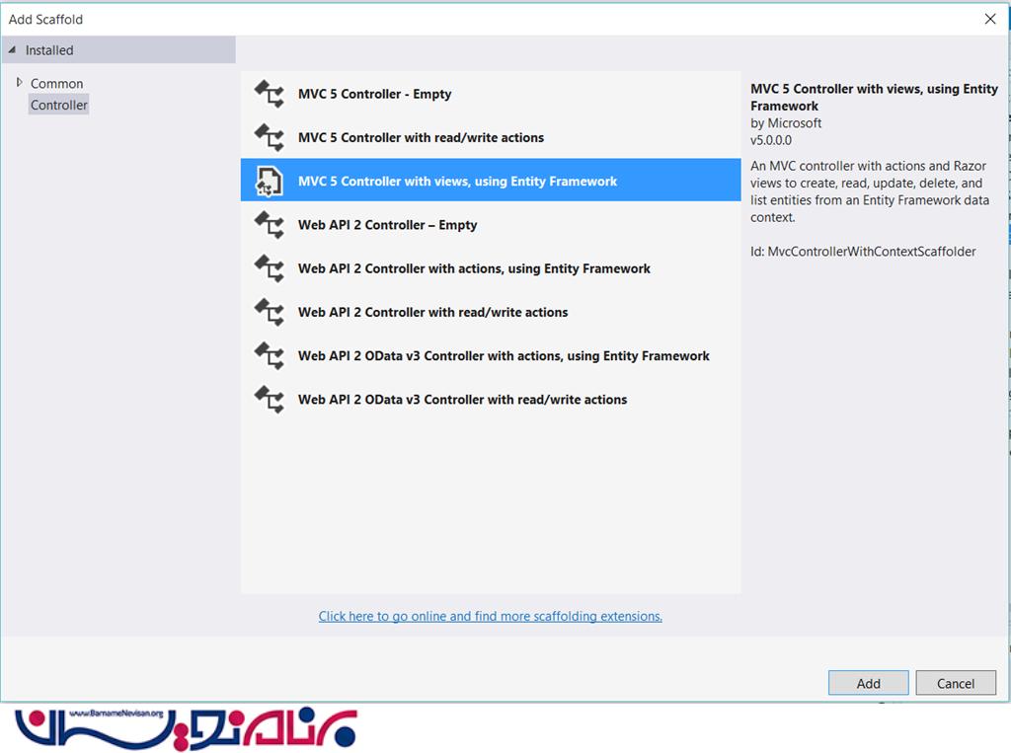Pick Web API 2 Controller with actions, using Entity Framework
This screenshot has width=1011, height=753.
pos(491,268)
